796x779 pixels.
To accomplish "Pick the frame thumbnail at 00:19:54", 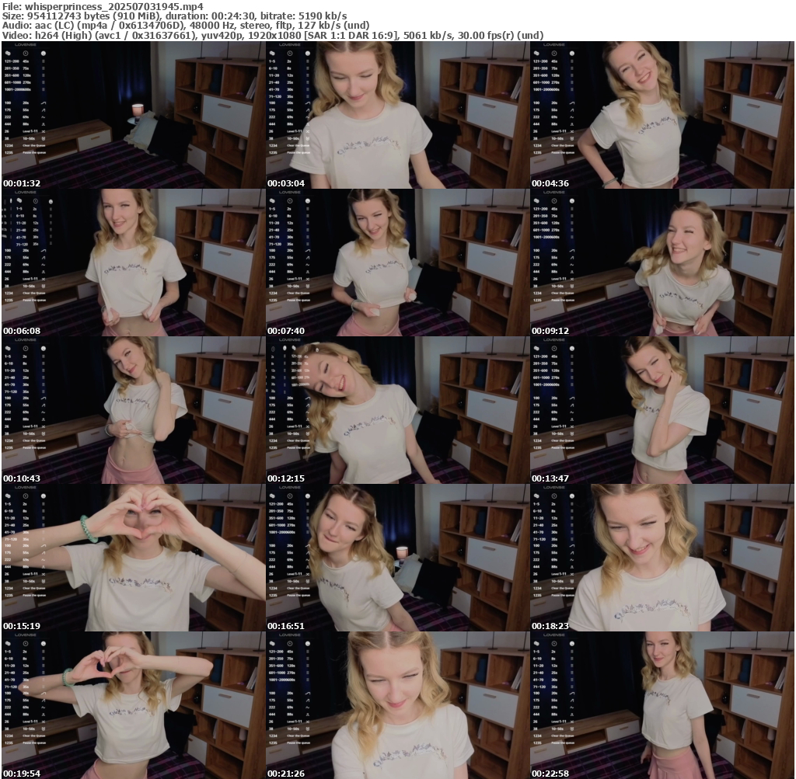I will point(134,705).
